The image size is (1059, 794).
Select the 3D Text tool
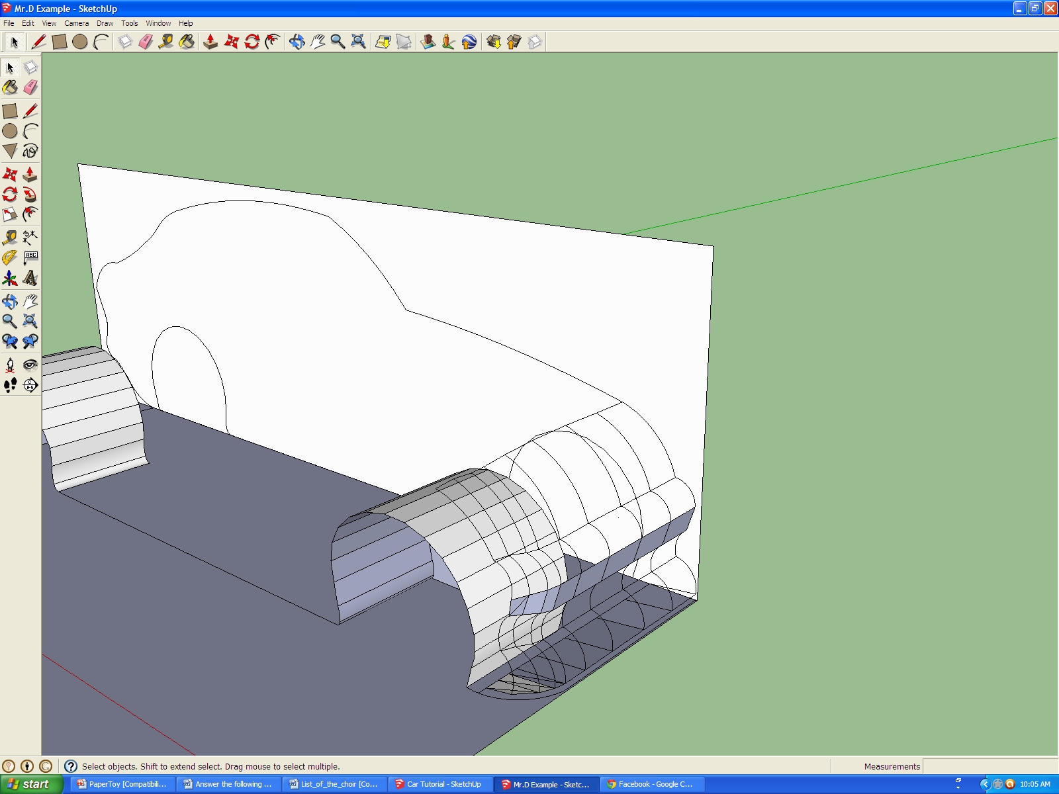(x=30, y=278)
